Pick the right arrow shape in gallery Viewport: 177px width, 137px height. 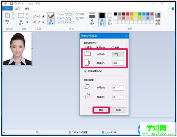click(x=70, y=22)
